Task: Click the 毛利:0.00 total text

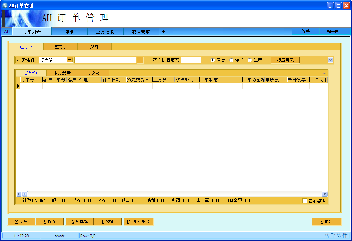Action: [x=156, y=201]
